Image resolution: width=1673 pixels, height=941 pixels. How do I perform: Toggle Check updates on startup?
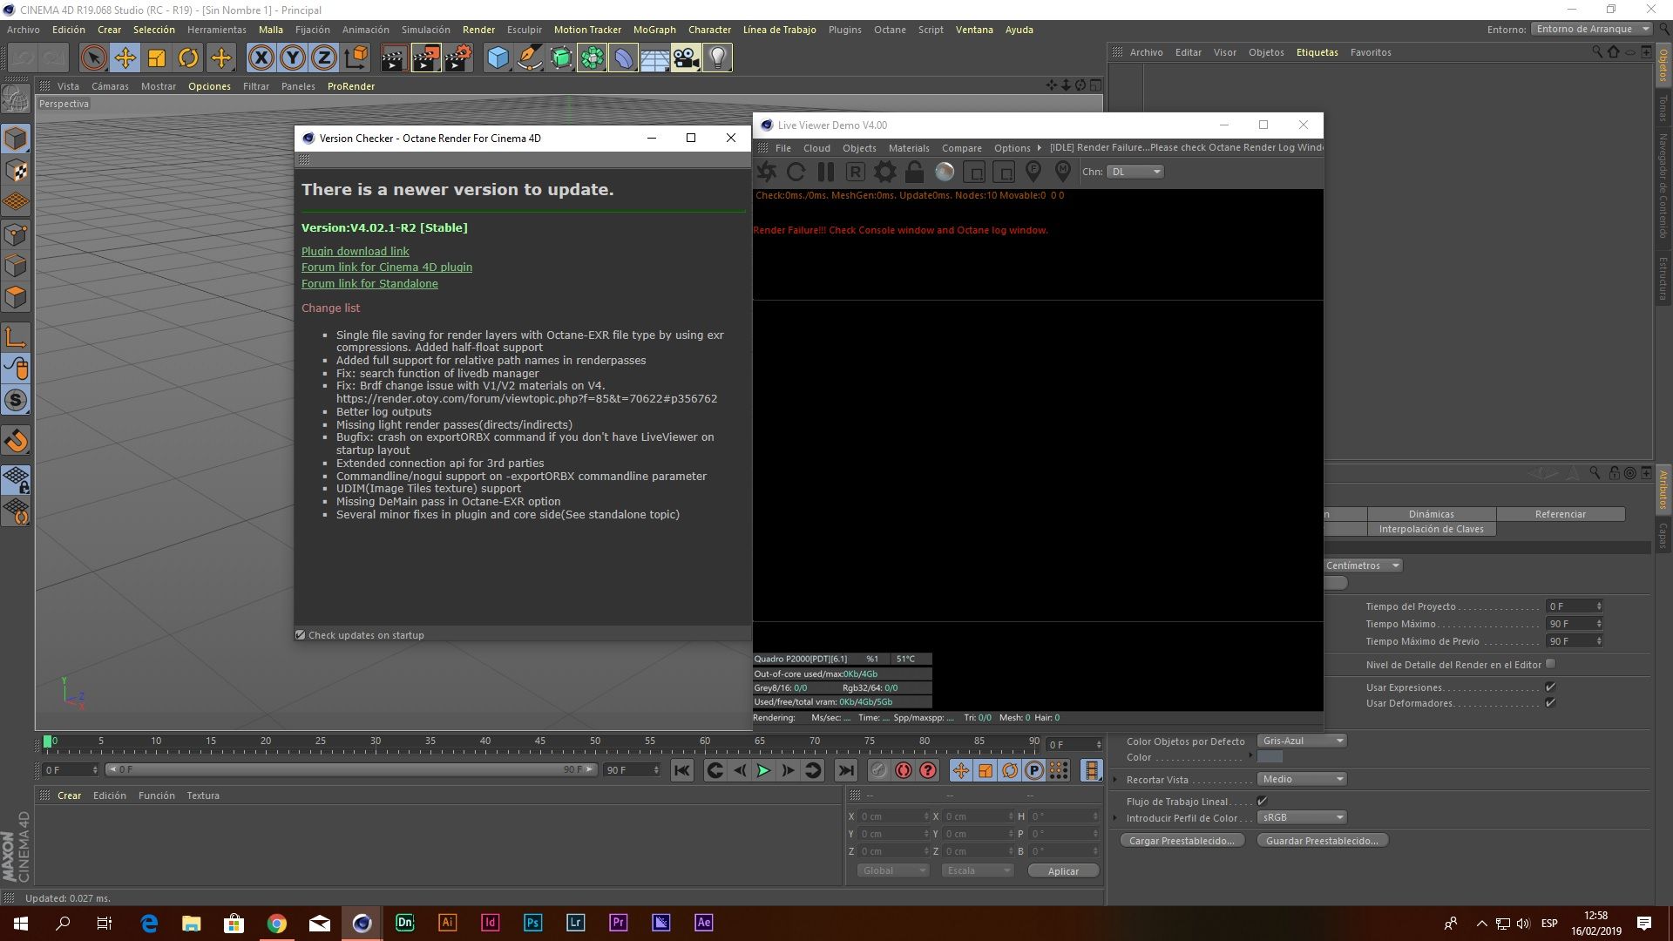point(301,635)
